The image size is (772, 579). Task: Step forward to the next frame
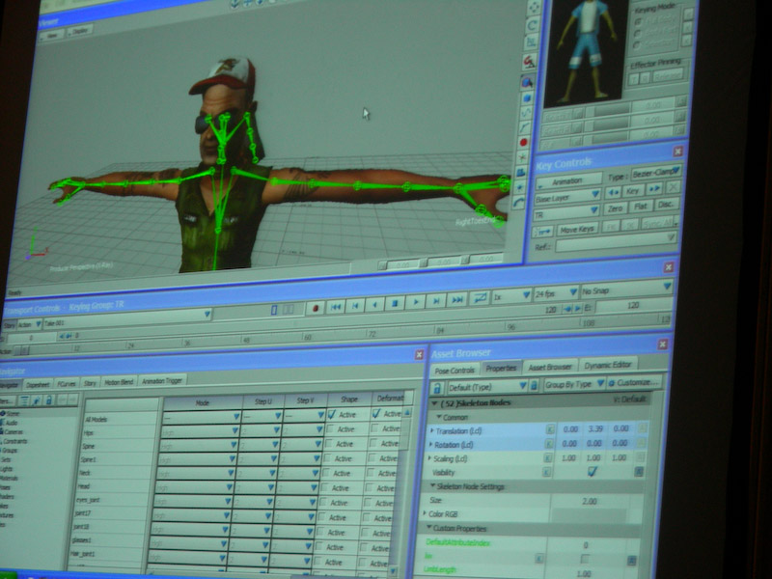(x=436, y=301)
